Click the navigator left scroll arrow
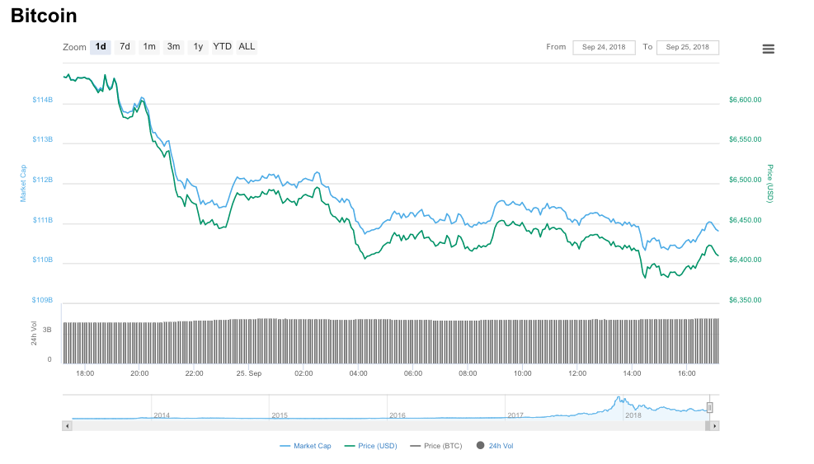This screenshot has width=814, height=464. 67,426
